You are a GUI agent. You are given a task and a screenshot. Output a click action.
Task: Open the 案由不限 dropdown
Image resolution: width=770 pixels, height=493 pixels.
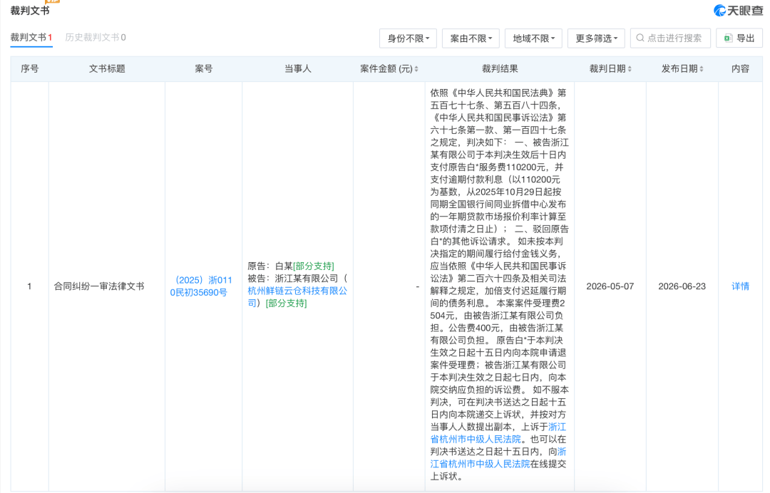(x=471, y=38)
